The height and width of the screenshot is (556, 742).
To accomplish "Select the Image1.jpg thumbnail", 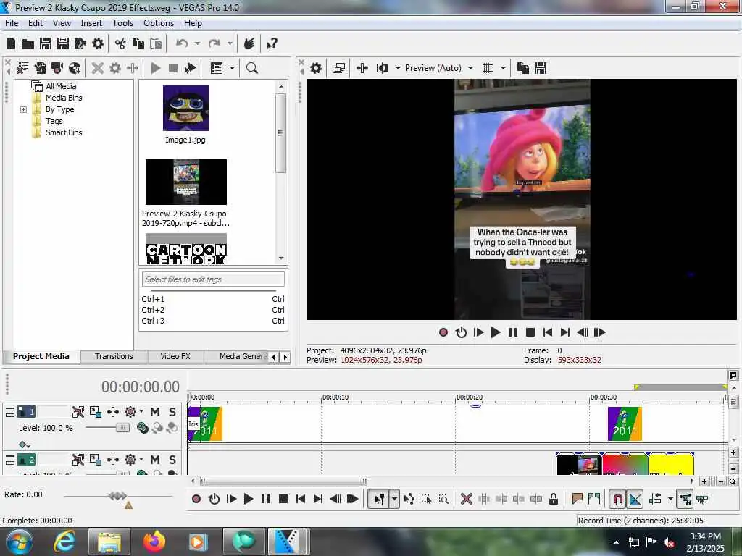I will tap(185, 109).
